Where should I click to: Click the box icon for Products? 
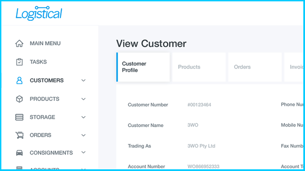pos(19,99)
